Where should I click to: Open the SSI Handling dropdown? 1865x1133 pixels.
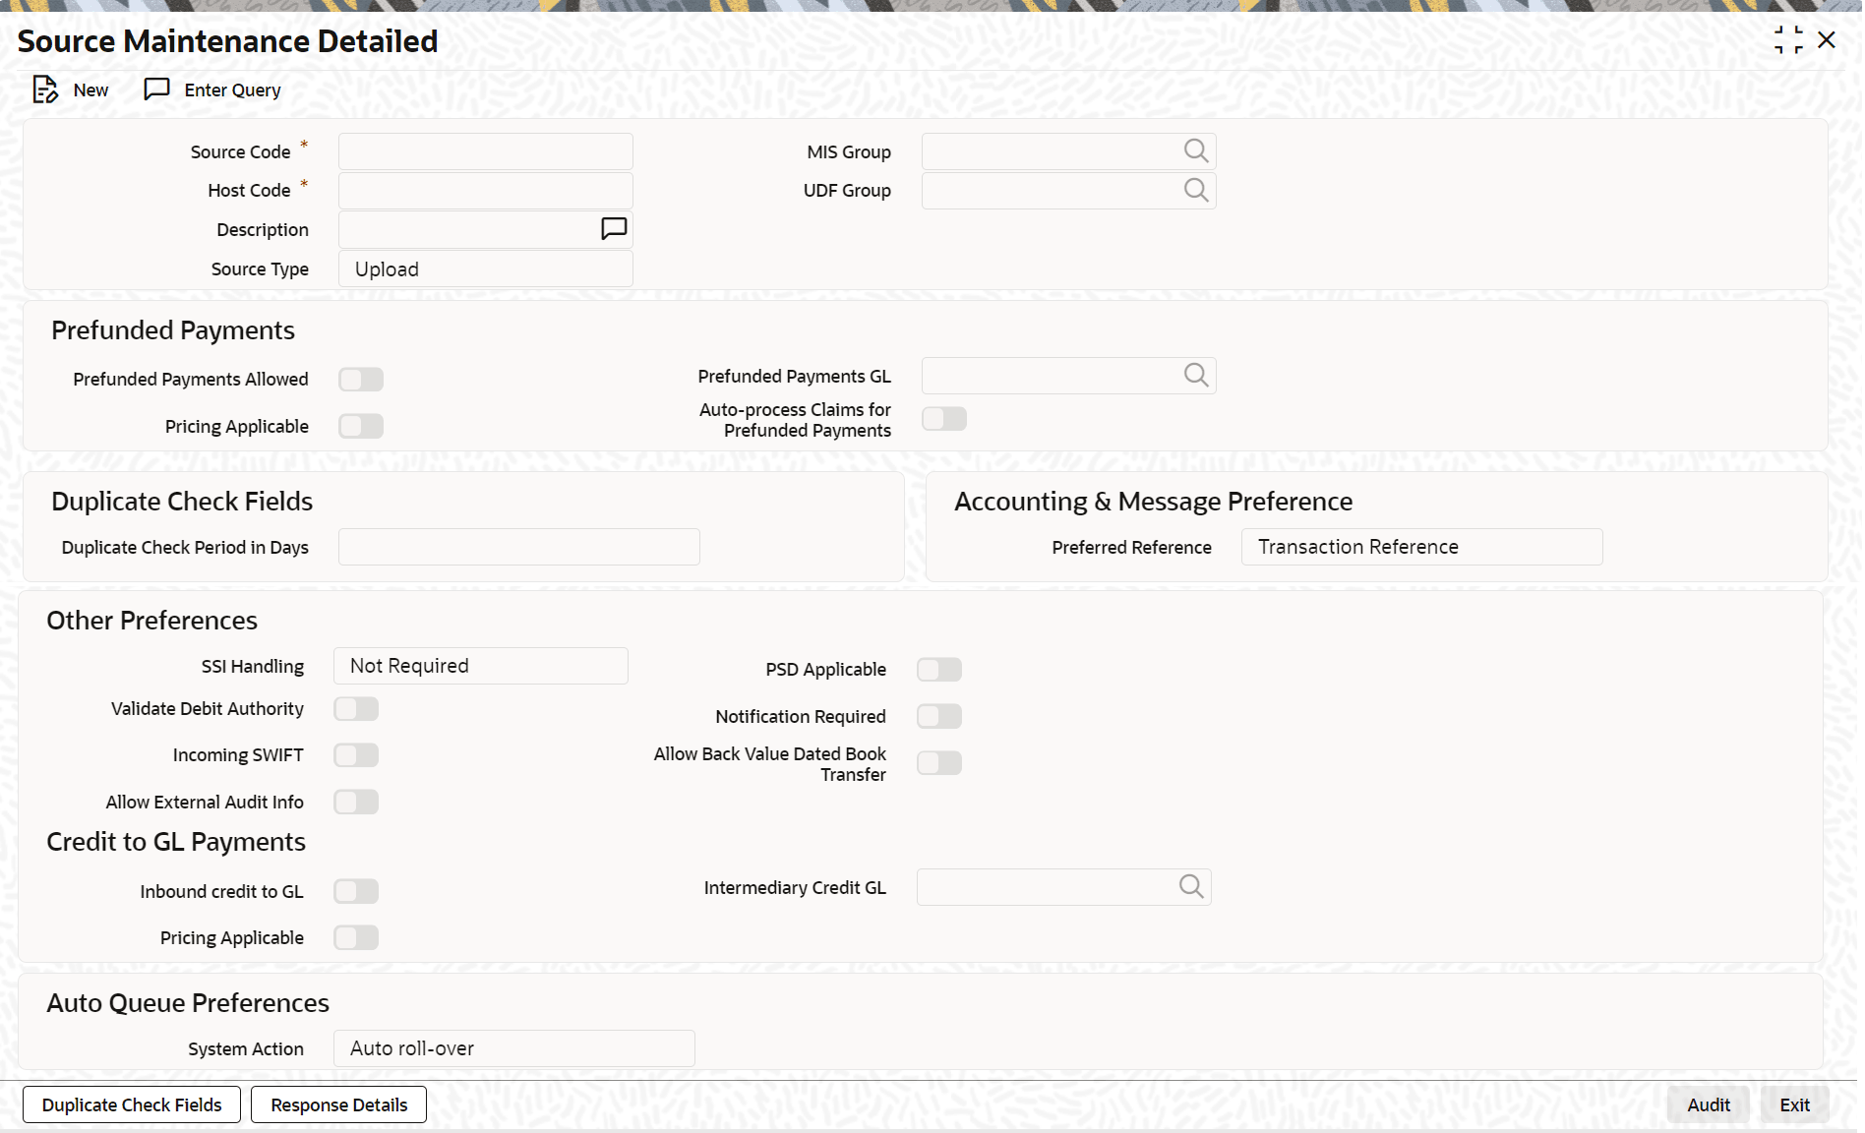(480, 666)
